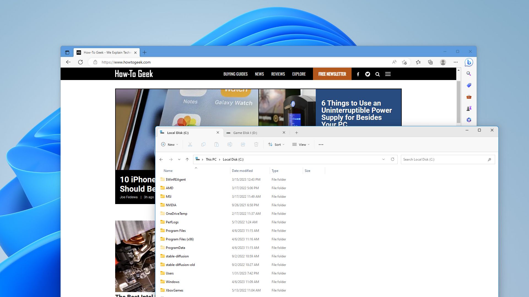The width and height of the screenshot is (529, 297).
Task: Open the See more (three dots) Explorer menu
Action: [x=321, y=145]
